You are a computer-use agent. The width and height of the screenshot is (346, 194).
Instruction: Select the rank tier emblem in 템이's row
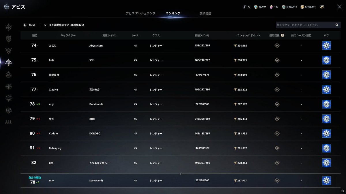[x=277, y=119]
